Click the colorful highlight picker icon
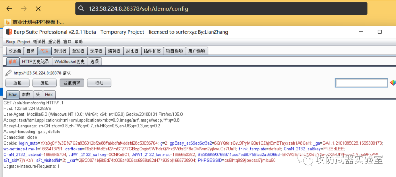 393,83
